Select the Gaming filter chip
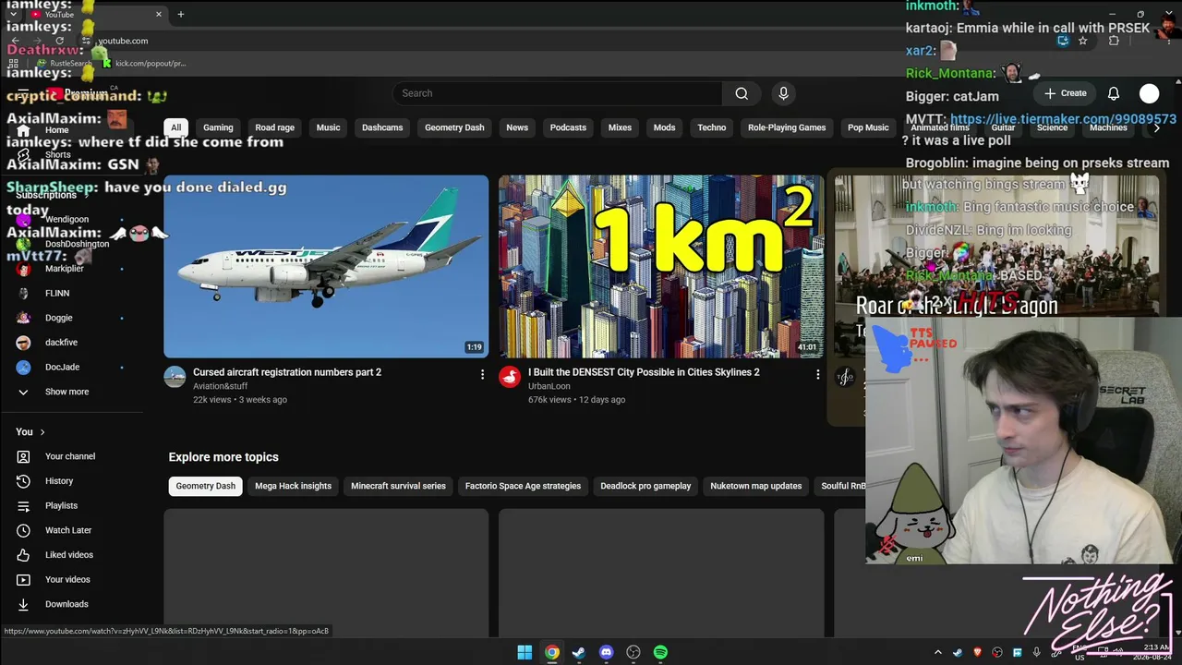Screen dimensions: 1182x665 (x=218, y=127)
